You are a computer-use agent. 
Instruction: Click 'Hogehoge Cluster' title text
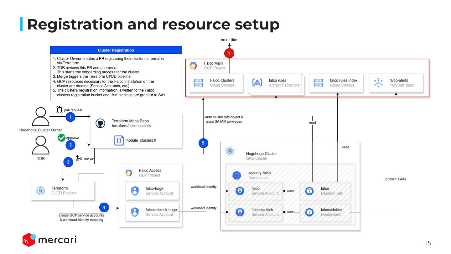pyautogui.click(x=262, y=154)
